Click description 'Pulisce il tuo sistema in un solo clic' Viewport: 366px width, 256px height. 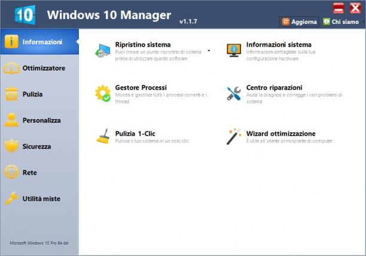(x=152, y=141)
